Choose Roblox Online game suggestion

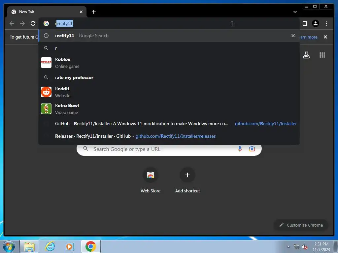pyautogui.click(x=169, y=63)
